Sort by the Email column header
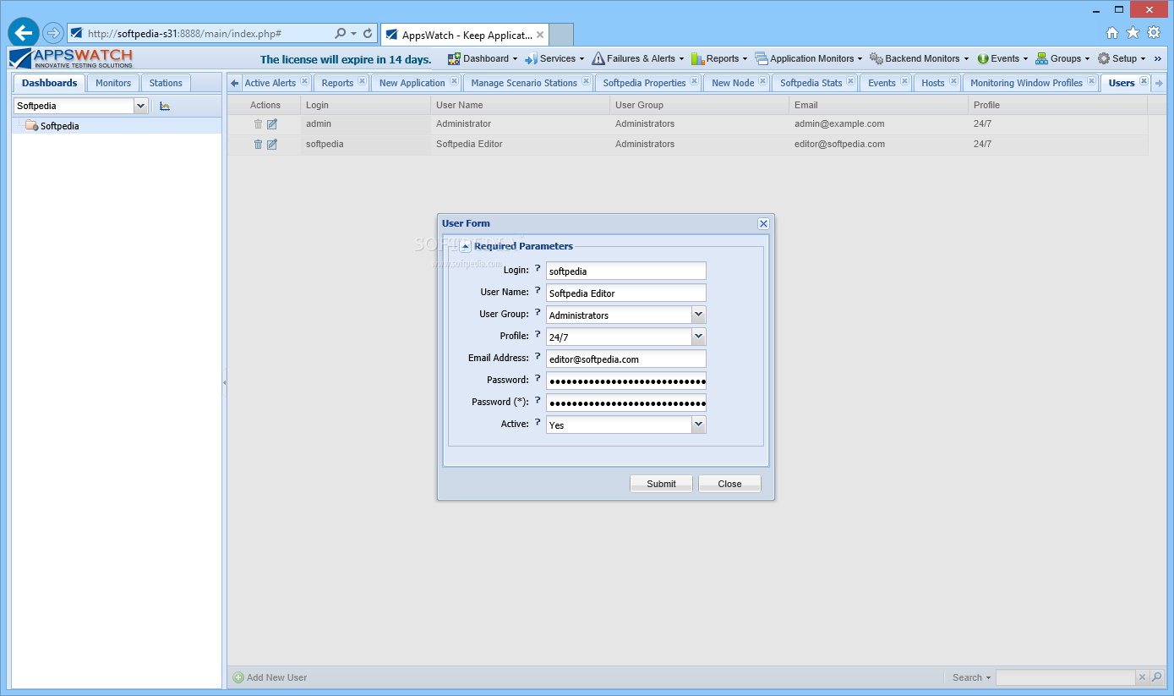 coord(878,105)
